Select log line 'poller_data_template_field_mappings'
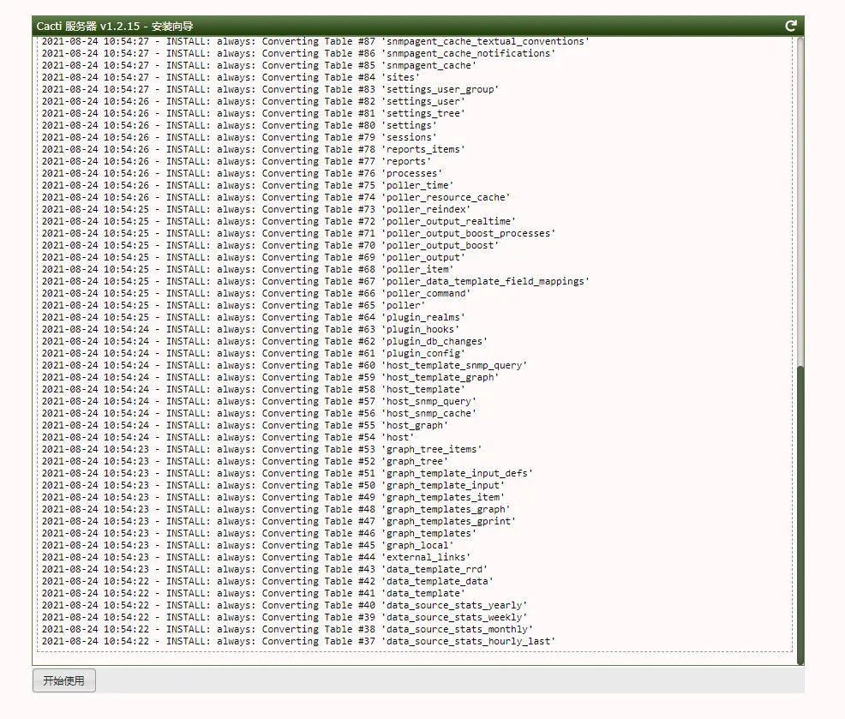 (x=315, y=281)
